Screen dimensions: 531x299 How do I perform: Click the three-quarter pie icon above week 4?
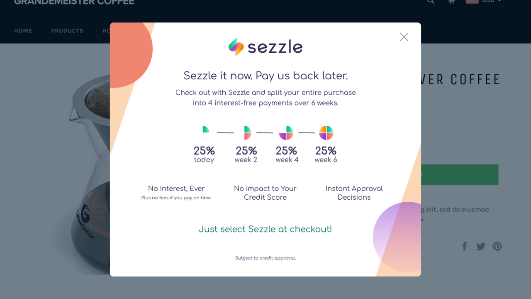(286, 133)
